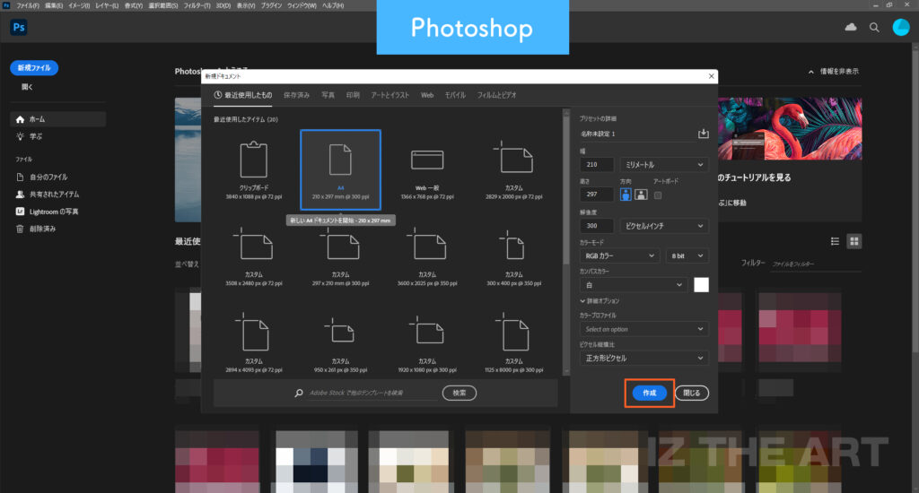The width and height of the screenshot is (919, 493).
Task: Open the 8 bit depth dropdown
Action: click(687, 255)
